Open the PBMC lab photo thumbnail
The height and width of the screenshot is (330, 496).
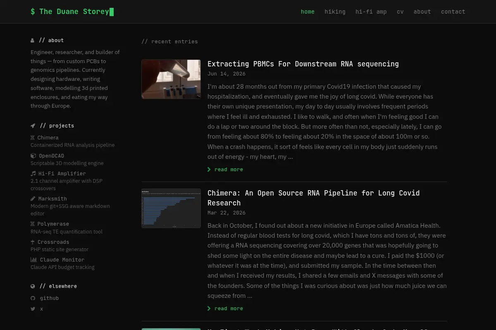coord(171,79)
